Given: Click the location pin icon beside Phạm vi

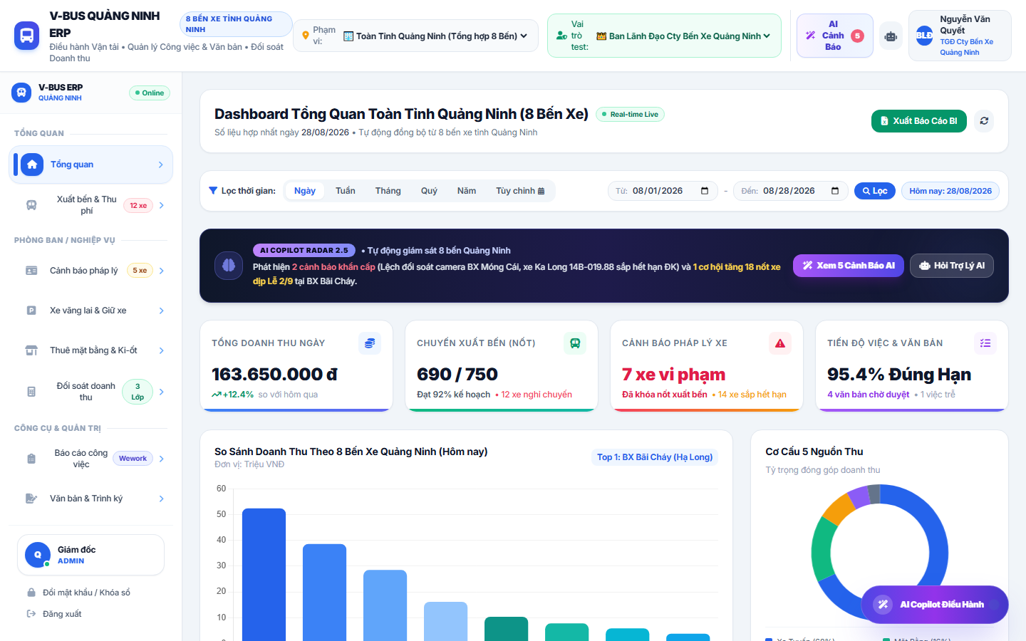Looking at the screenshot, I should click(x=306, y=36).
